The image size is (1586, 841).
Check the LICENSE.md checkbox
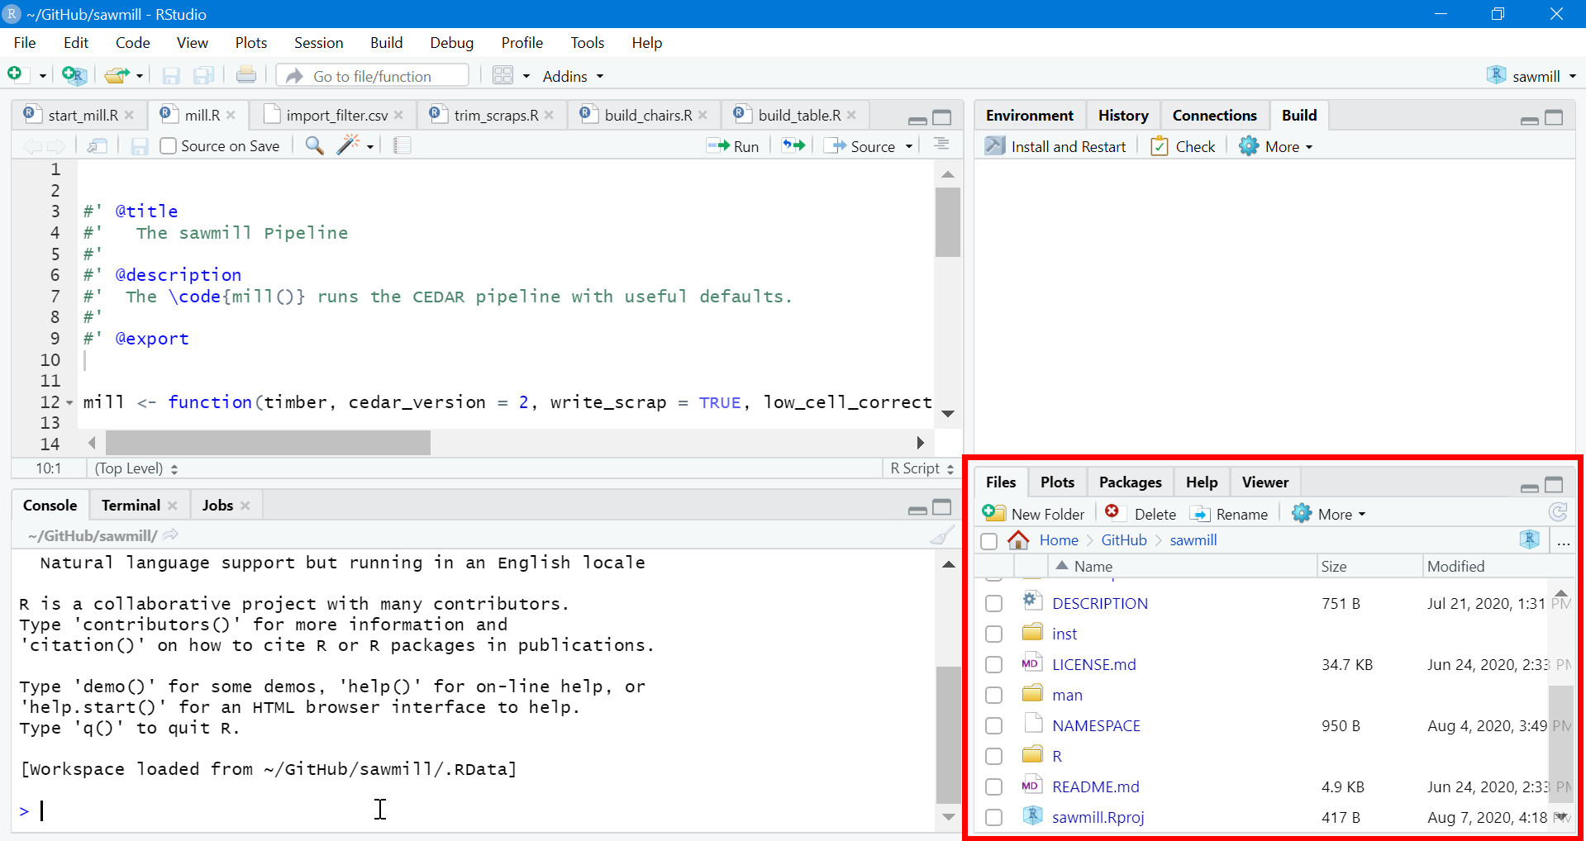pyautogui.click(x=993, y=665)
